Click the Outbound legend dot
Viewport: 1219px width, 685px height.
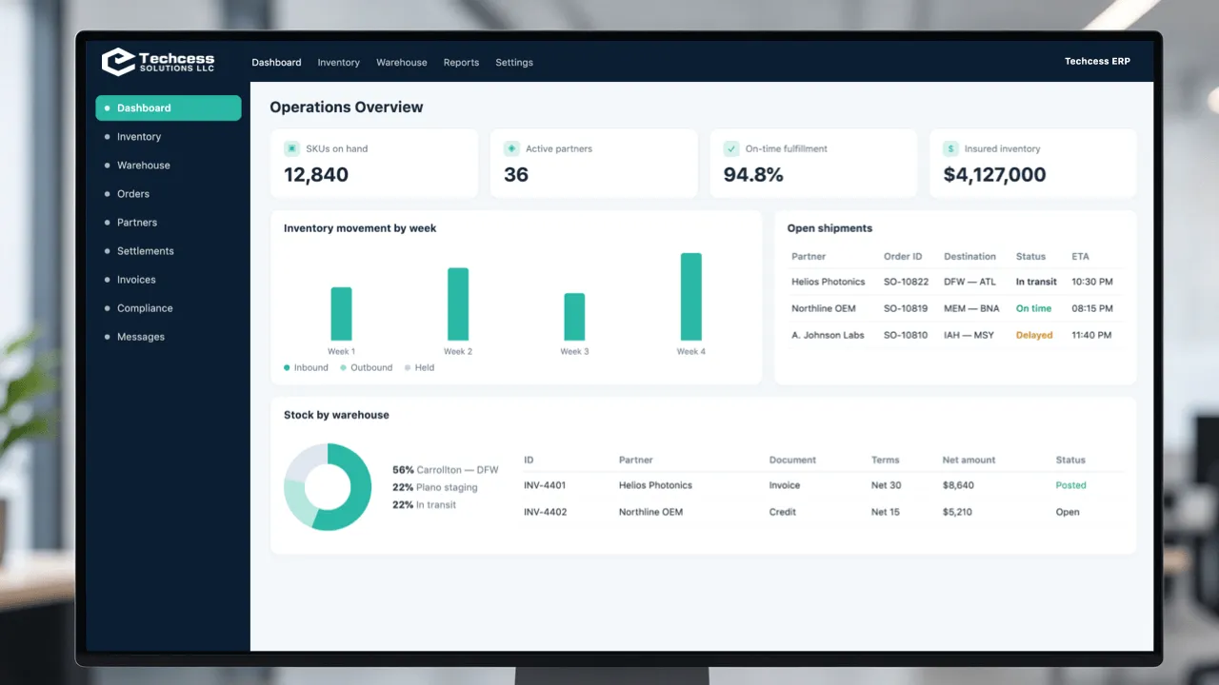[344, 368]
